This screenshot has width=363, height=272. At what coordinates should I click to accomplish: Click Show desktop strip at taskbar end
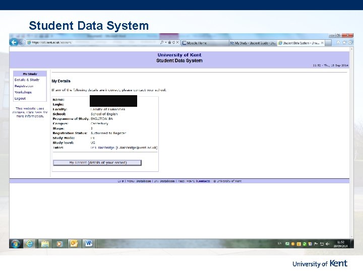point(352,244)
